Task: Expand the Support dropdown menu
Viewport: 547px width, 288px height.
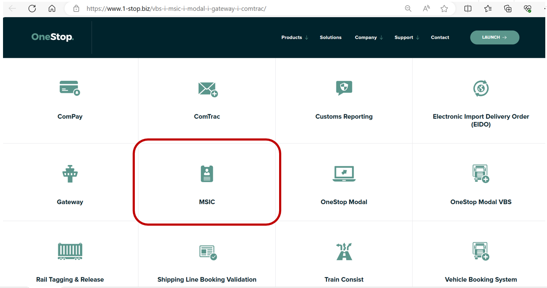Action: [x=407, y=37]
